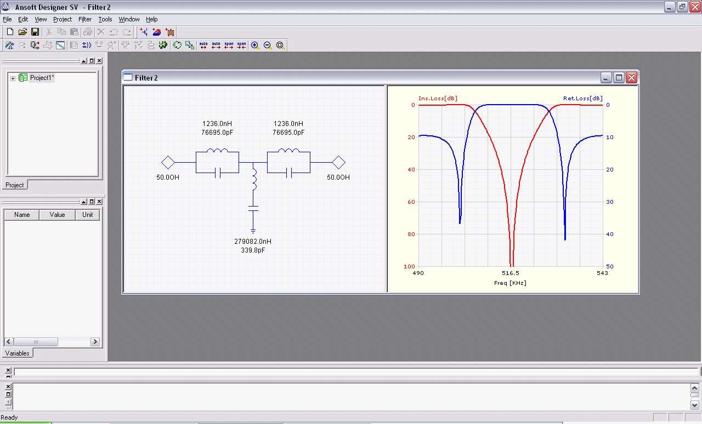
Task: Zoom in with the plus magnifier icon
Action: click(x=255, y=45)
